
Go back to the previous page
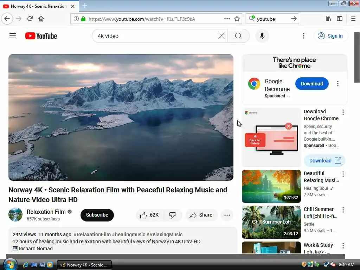(x=7, y=19)
